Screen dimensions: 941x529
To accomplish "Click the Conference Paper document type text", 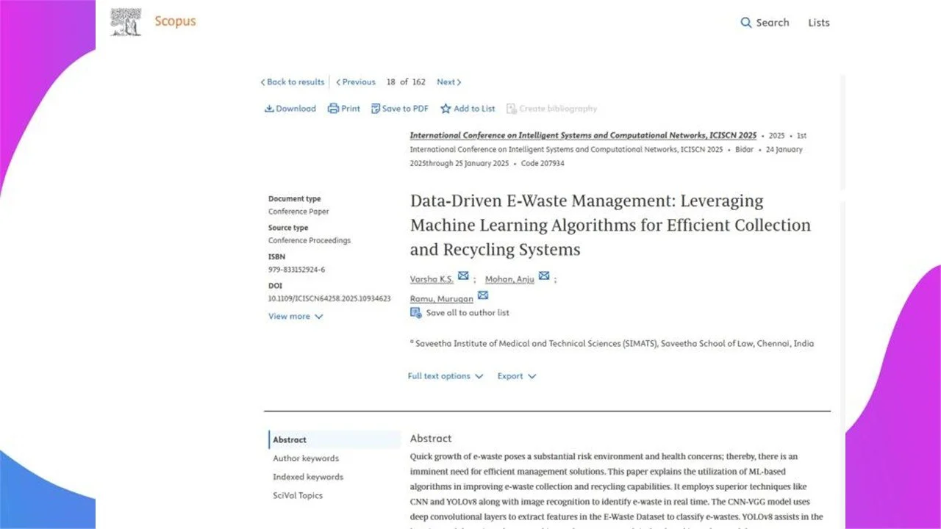I will [x=298, y=212].
